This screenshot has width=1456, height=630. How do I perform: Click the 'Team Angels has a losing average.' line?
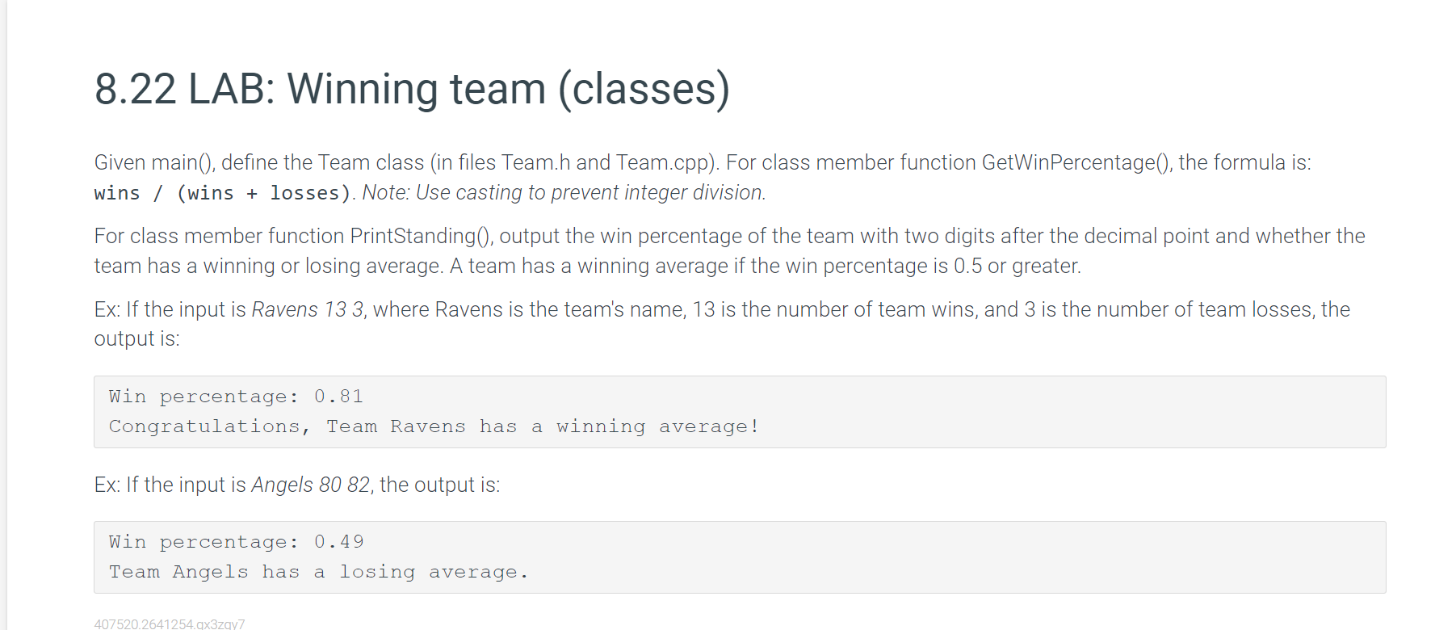(x=318, y=572)
